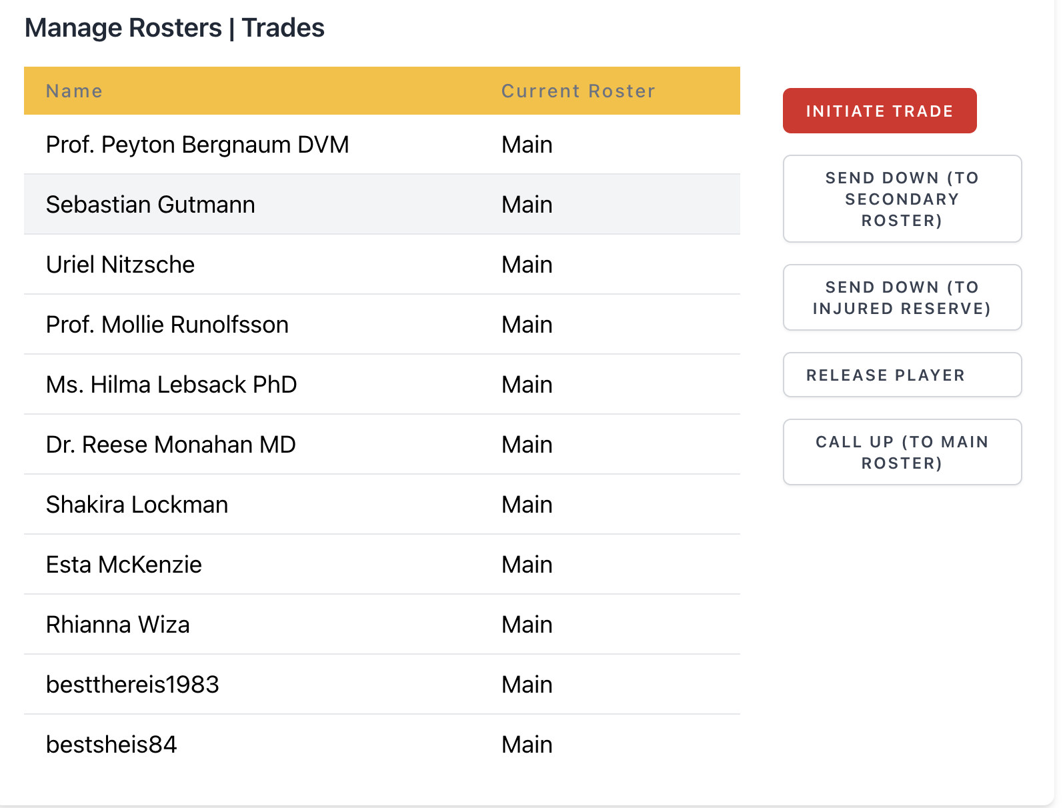Screen dimensions: 1063x808
Task: Pick Ms. Hilma Lebsack PhD row
Action: 171,385
